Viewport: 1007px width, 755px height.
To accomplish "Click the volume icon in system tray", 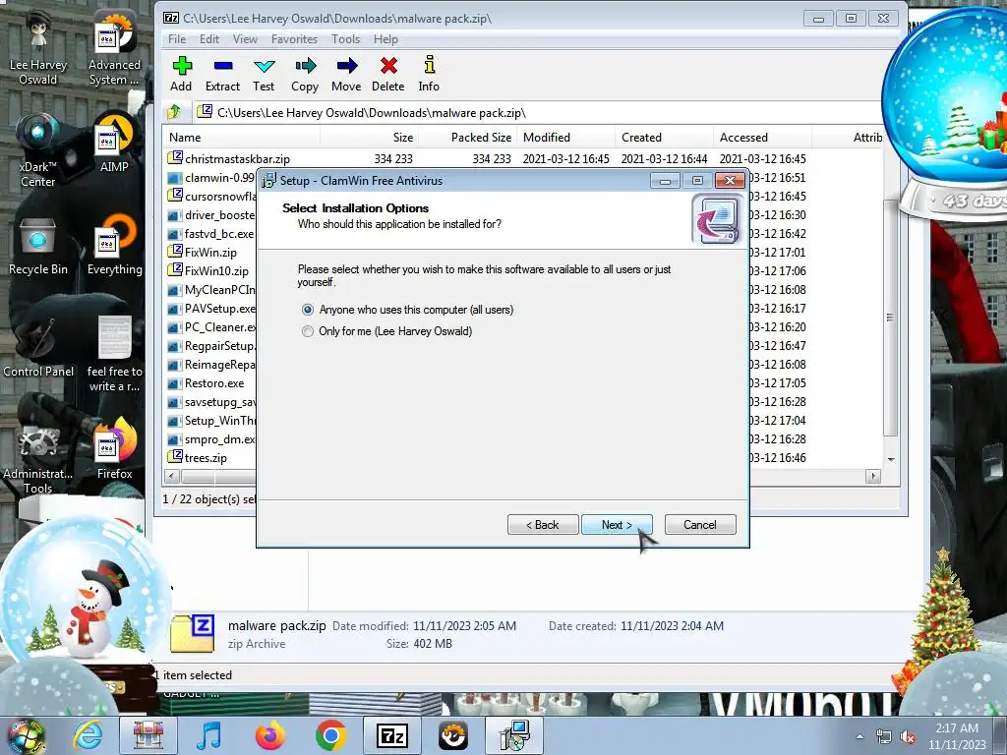I will click(x=908, y=736).
